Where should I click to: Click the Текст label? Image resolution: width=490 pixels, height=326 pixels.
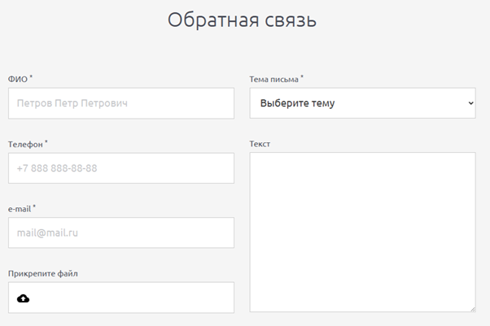pyautogui.click(x=260, y=144)
